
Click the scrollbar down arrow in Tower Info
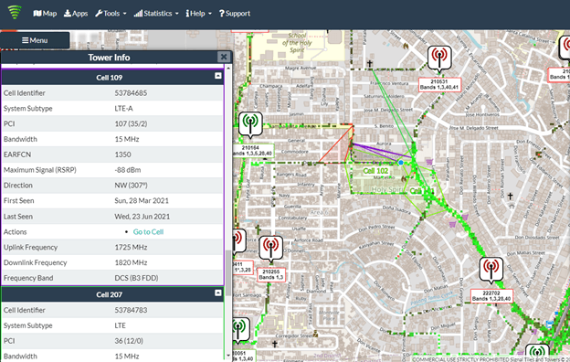(x=228, y=356)
